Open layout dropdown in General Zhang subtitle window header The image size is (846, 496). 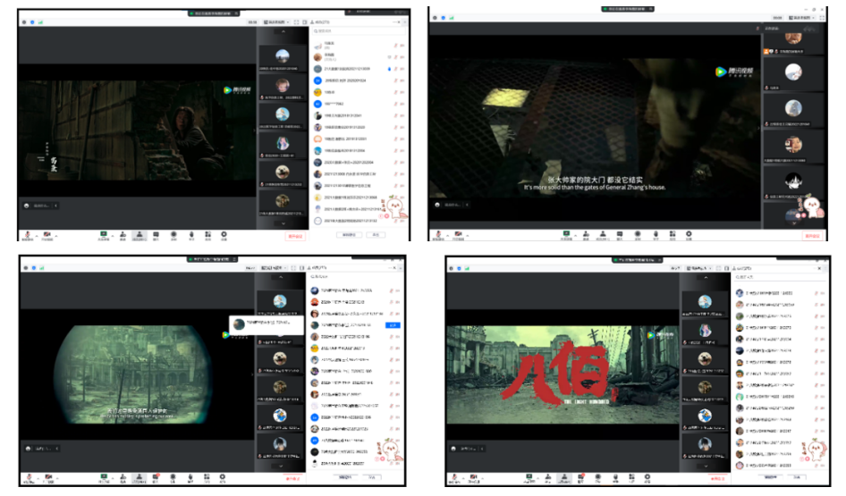point(801,18)
